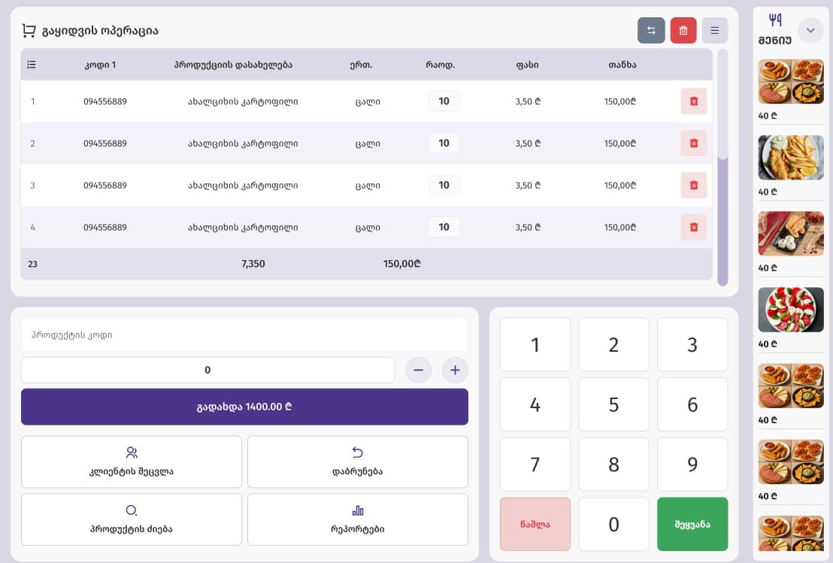Click the shopping cart icon in the header

pyautogui.click(x=29, y=29)
